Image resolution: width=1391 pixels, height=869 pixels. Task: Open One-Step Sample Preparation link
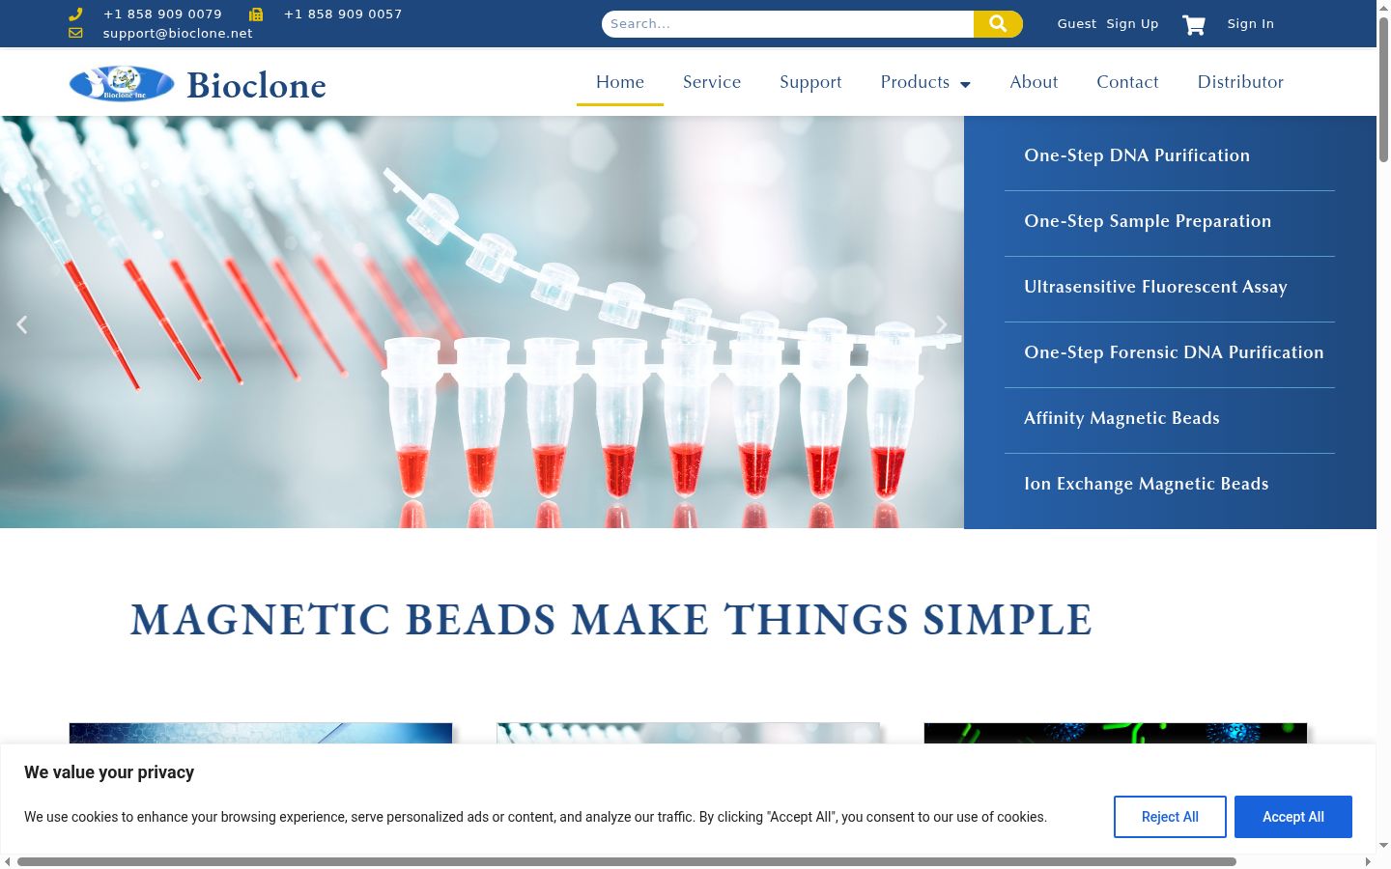(1148, 221)
